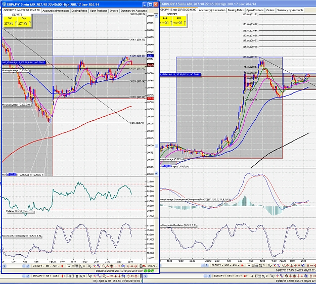Select the pointer cursor tool in 5 min toolbar

click(89, 266)
